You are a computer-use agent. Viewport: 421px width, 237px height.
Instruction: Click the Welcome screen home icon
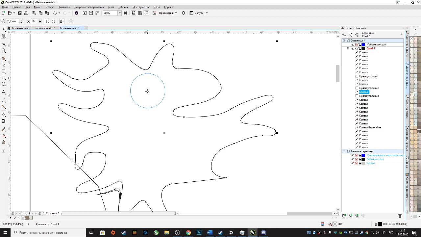[9, 28]
